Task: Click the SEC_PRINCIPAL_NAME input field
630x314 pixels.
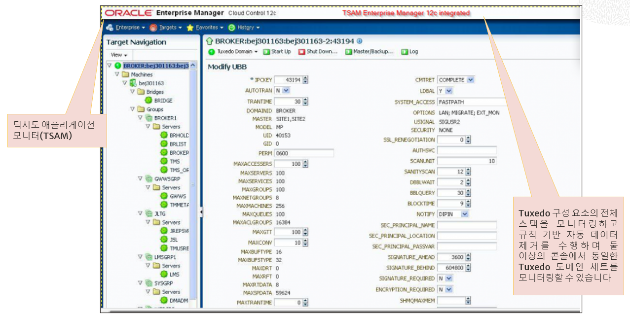Action: [467, 225]
